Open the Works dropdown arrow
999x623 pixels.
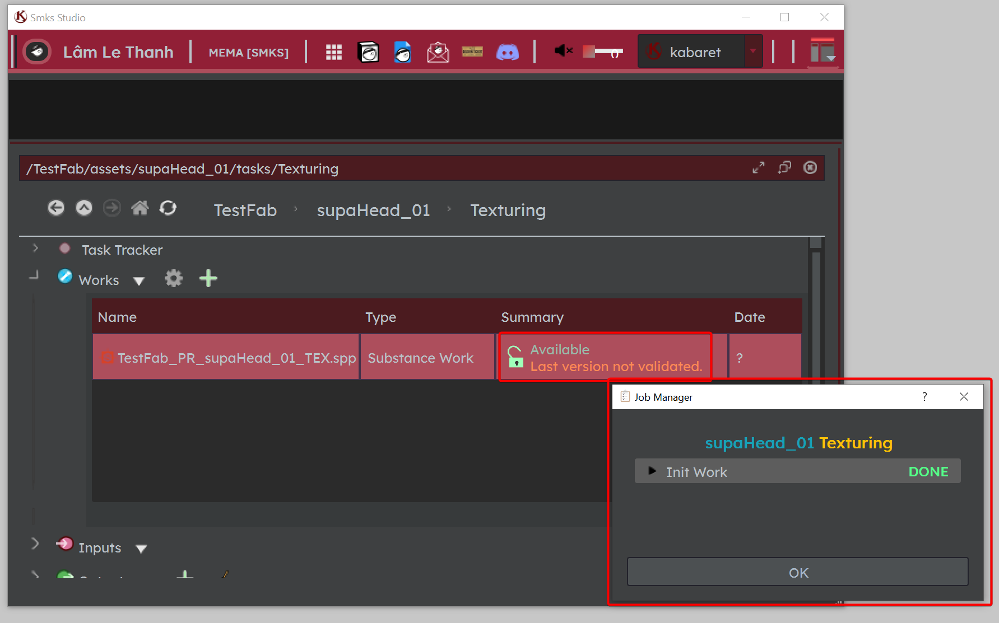point(139,281)
